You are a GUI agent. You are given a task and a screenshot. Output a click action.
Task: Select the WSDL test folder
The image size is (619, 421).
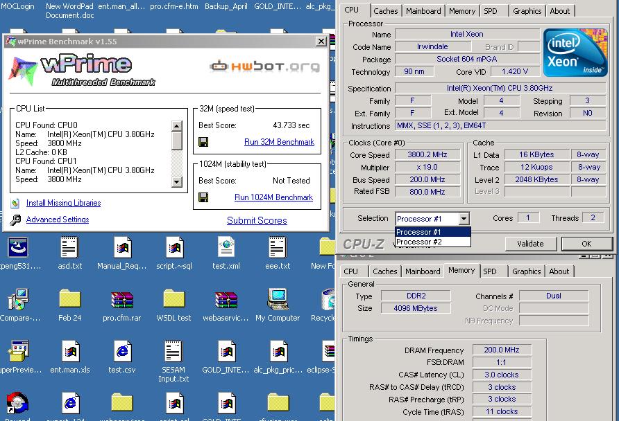pyautogui.click(x=174, y=299)
